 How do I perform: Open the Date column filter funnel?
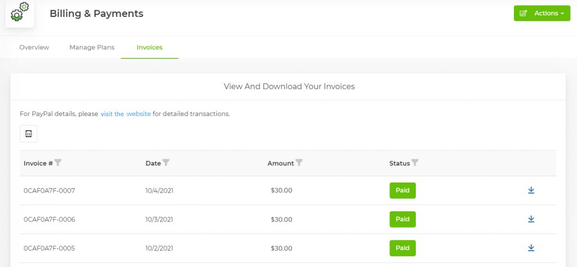point(166,163)
